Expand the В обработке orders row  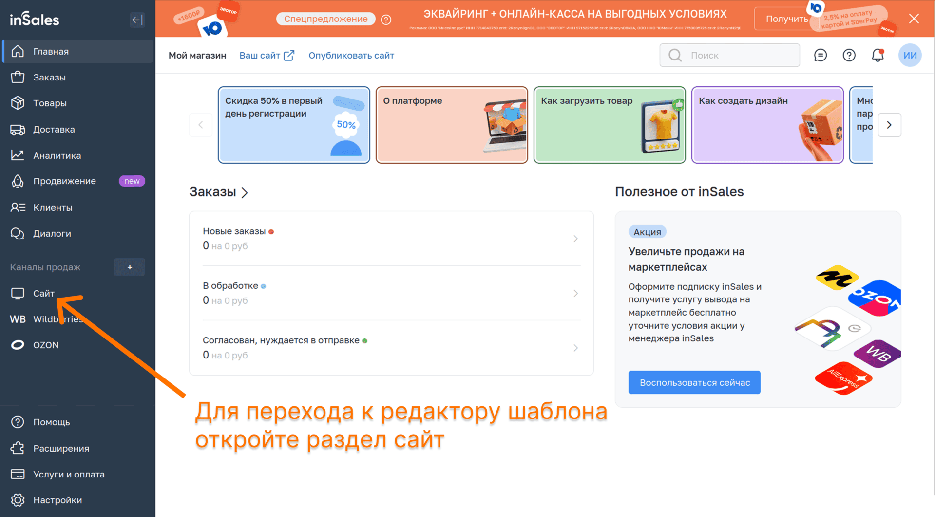click(x=391, y=293)
